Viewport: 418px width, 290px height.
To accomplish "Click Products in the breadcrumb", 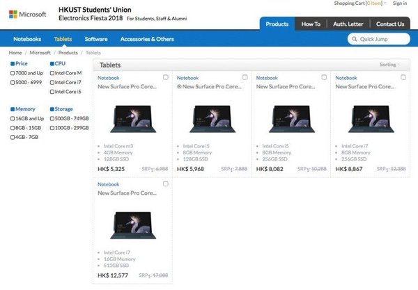I will [x=68, y=53].
